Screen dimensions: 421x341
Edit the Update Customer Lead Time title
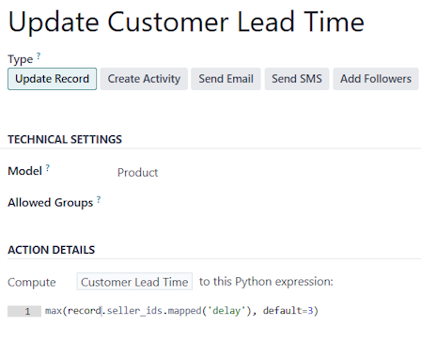pos(186,22)
